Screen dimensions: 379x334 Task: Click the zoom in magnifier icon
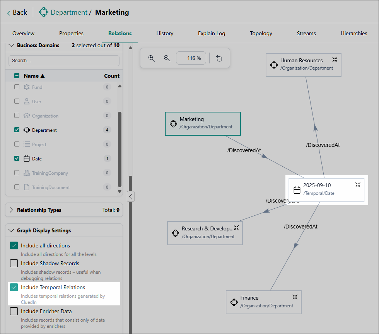point(152,58)
